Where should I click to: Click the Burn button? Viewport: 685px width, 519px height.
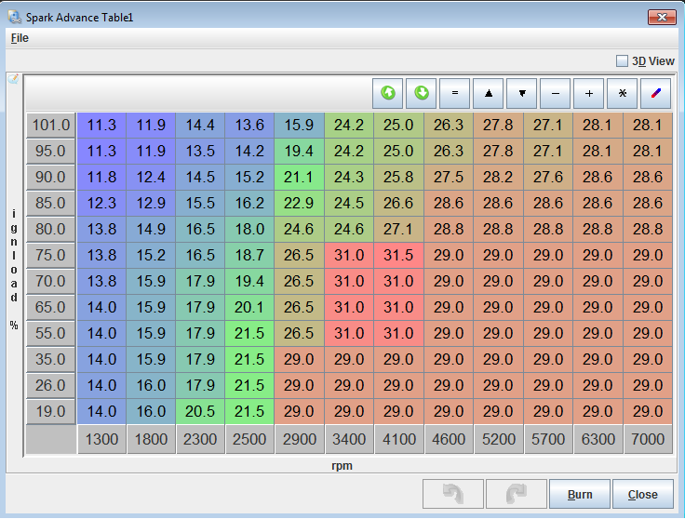coord(579,494)
